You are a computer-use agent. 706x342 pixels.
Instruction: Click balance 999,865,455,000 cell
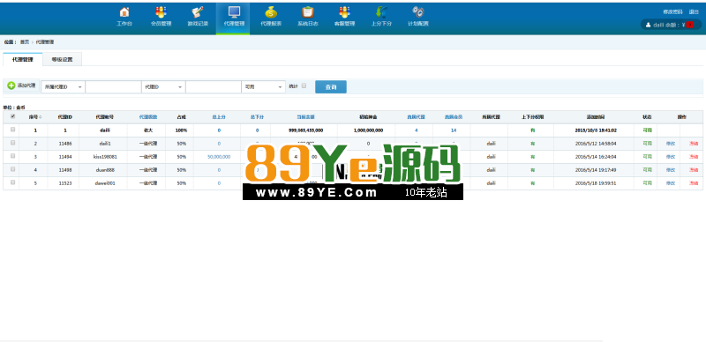click(x=305, y=130)
